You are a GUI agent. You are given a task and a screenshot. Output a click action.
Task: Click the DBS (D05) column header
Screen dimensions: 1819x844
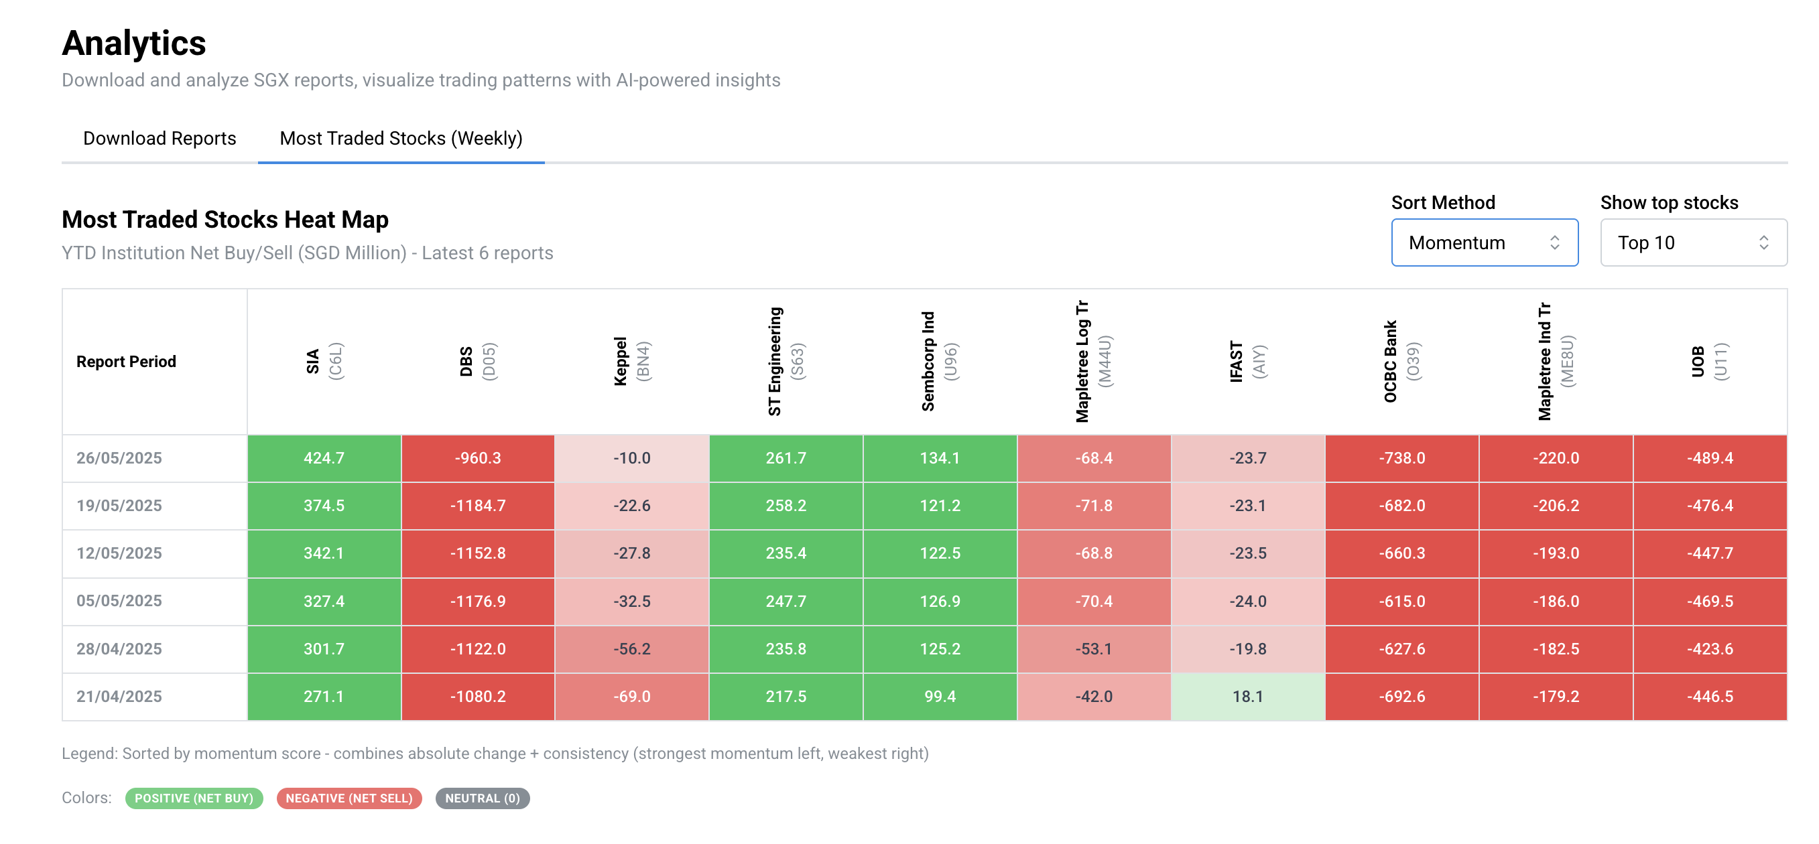tap(478, 361)
